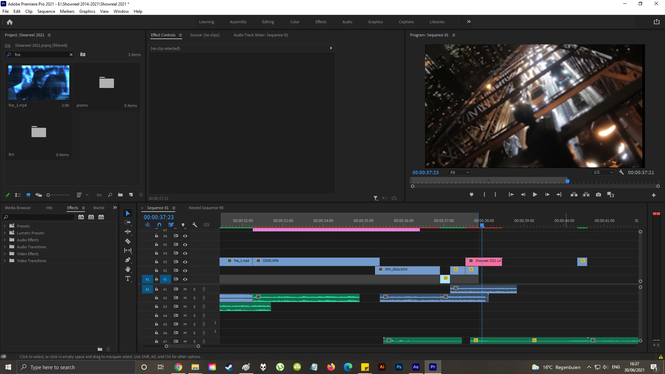Open the Sequence menu
665x374 pixels.
pos(46,11)
